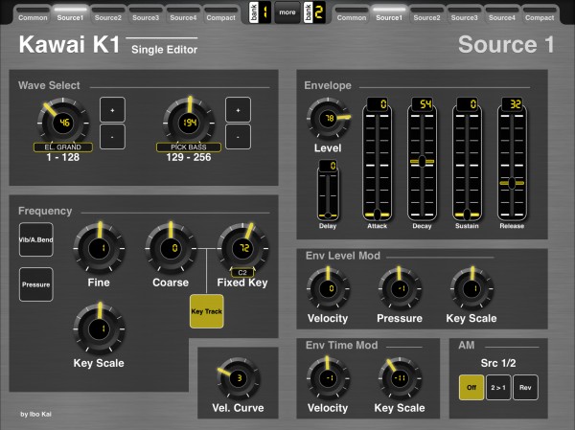This screenshot has height=430, width=575.
Task: Click the Attack slider handle
Action: pyautogui.click(x=377, y=215)
